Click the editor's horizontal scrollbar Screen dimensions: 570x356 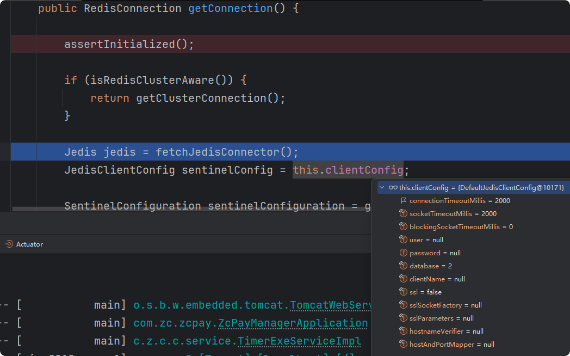[191, 209]
